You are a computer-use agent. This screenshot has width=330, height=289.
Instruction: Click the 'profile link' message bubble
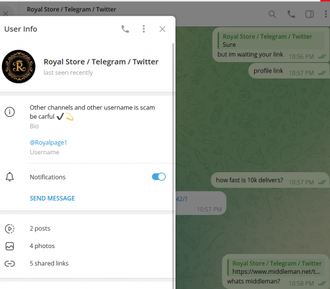(x=289, y=71)
